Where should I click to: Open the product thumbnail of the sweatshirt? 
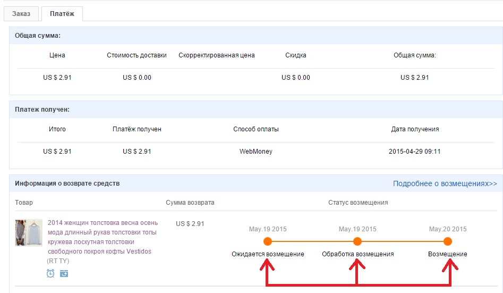pyautogui.click(x=29, y=232)
